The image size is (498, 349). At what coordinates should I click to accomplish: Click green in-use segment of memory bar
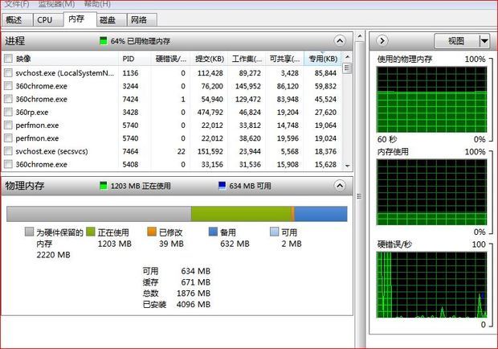241,214
